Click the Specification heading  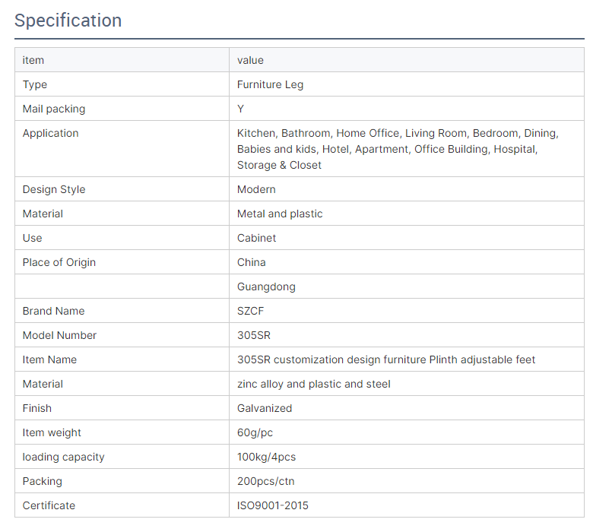coord(68,21)
